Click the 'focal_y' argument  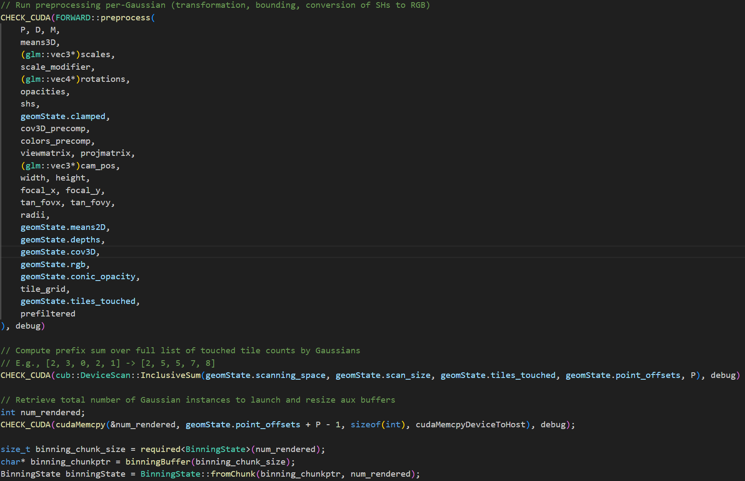(x=83, y=190)
